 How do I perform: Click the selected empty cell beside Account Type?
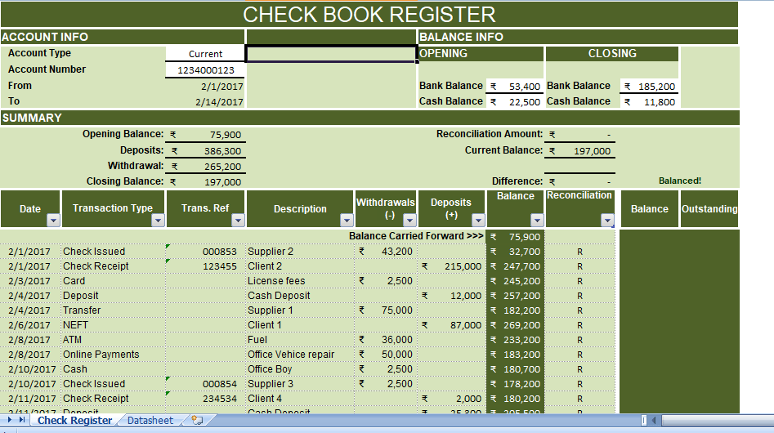click(x=331, y=54)
